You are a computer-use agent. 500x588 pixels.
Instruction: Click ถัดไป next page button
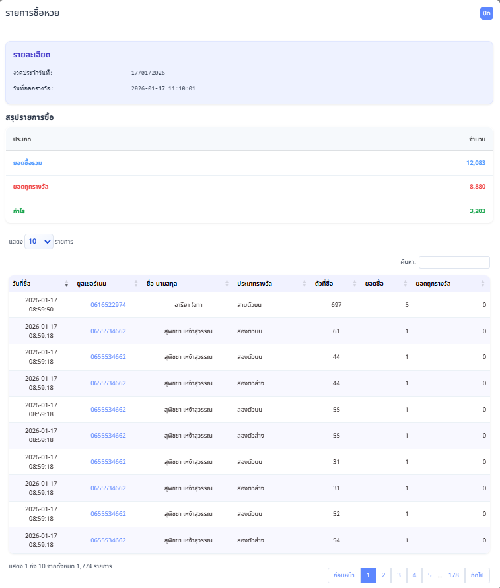[x=477, y=575]
